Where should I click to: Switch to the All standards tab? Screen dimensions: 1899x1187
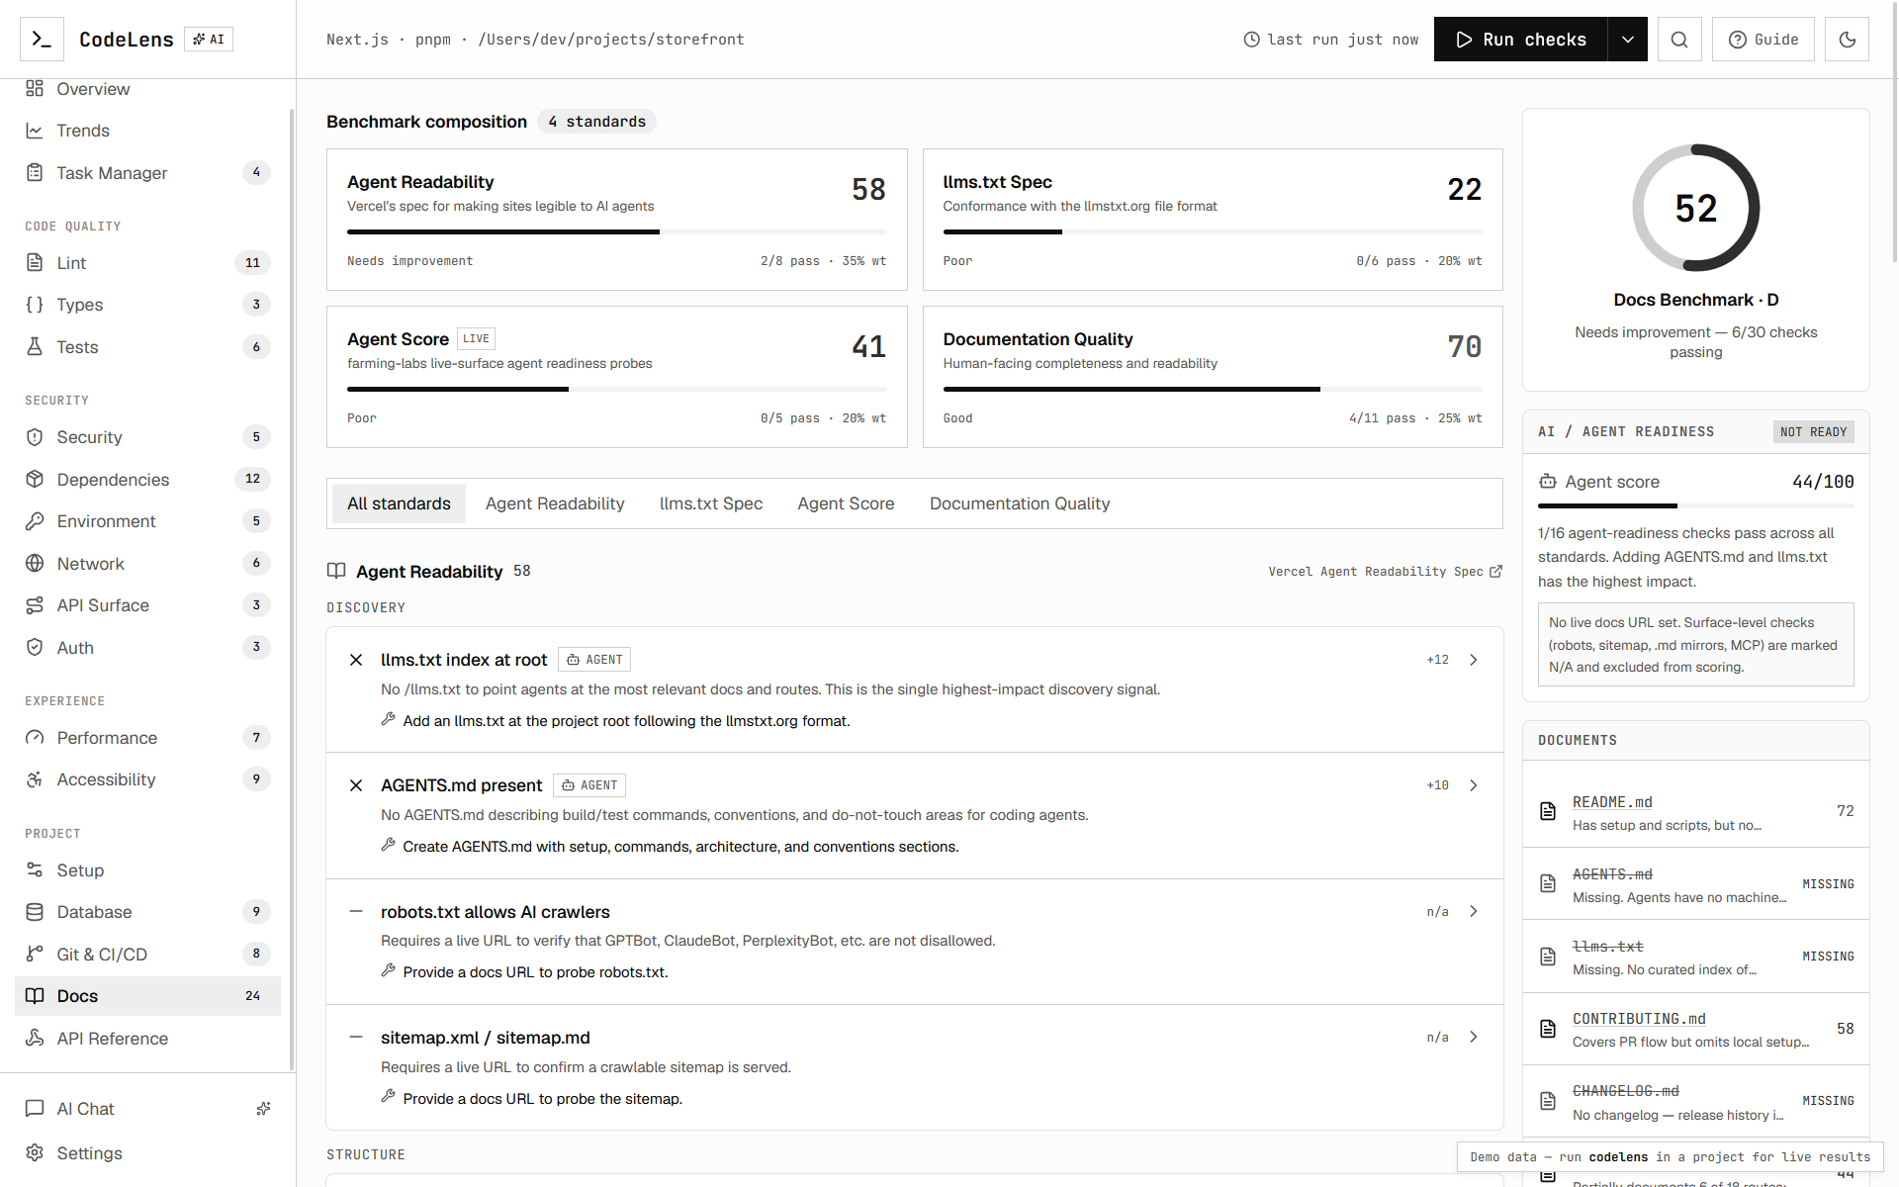(399, 503)
